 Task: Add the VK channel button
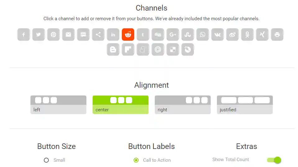218,35
